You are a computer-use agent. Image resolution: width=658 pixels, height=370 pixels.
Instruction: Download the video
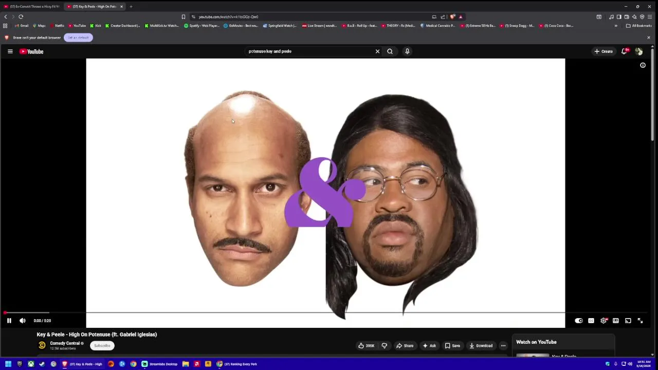coord(481,346)
